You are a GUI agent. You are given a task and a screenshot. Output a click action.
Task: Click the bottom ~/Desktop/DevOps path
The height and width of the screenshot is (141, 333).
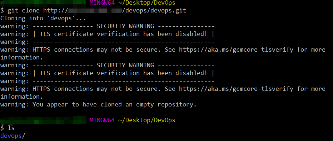point(146,120)
